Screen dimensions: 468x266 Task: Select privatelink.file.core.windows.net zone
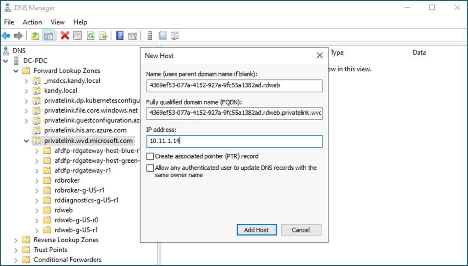[91, 110]
